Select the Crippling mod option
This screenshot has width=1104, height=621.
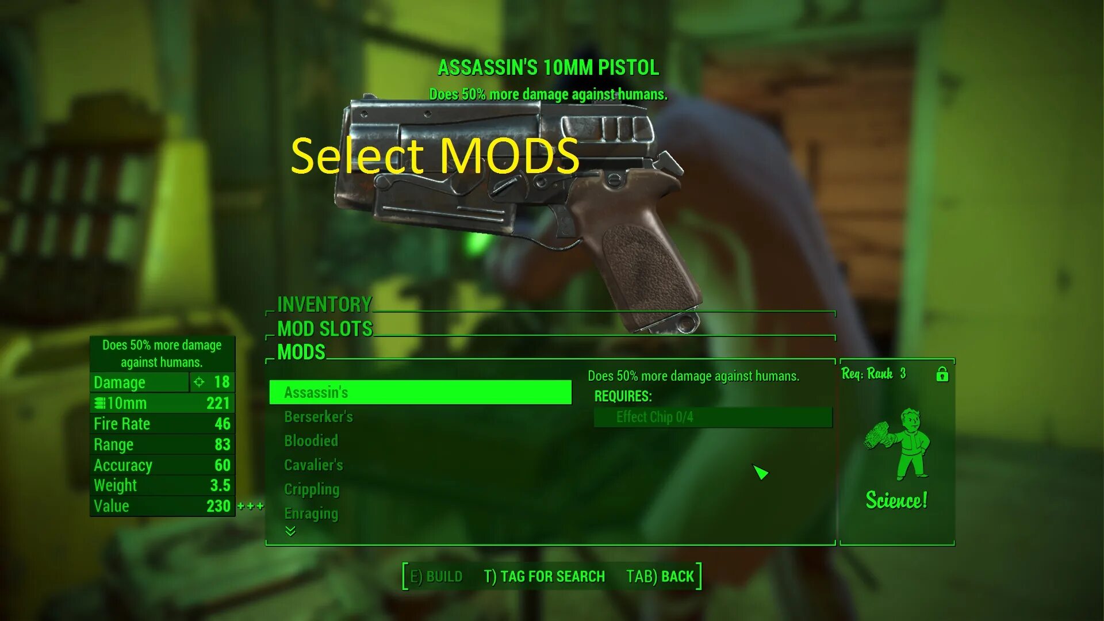[x=311, y=489]
